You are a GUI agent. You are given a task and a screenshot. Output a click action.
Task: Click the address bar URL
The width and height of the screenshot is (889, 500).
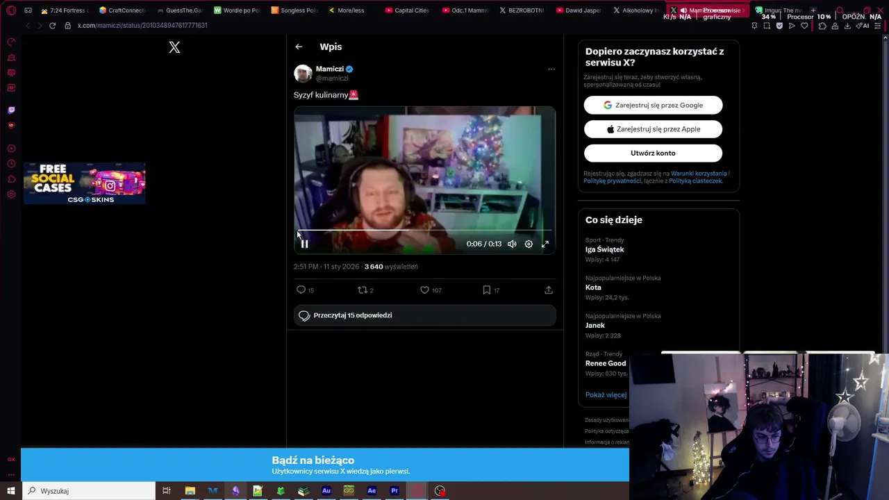point(142,26)
